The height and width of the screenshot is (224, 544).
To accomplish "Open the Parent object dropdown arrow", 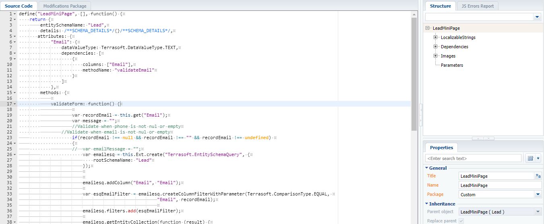I will [538, 212].
